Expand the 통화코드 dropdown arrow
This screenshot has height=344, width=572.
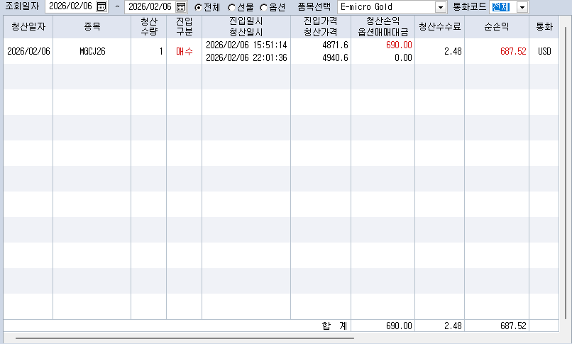(x=522, y=7)
